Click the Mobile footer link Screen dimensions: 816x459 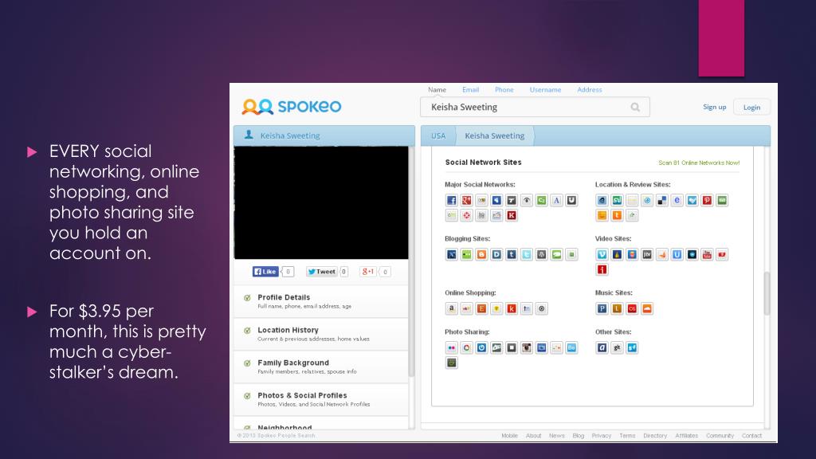[509, 436]
